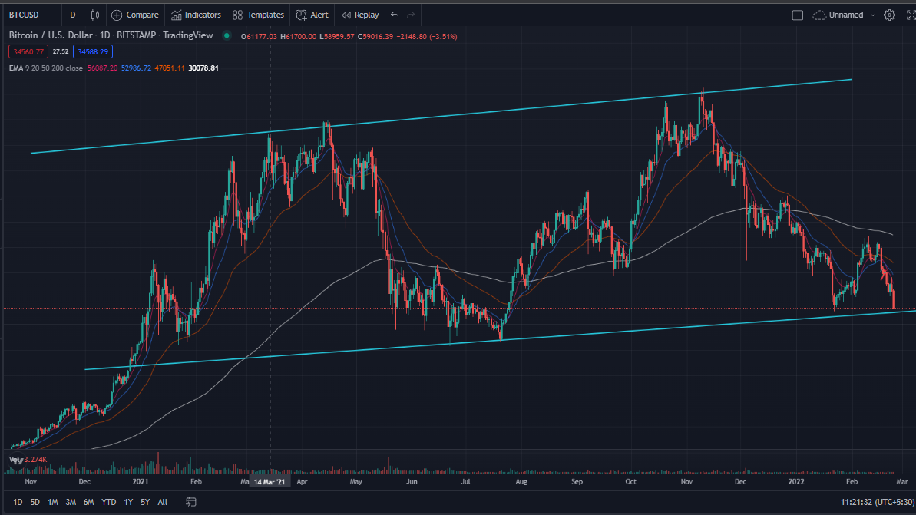The image size is (916, 515).
Task: Open the D timeframe interval dropdown
Action: tap(72, 15)
